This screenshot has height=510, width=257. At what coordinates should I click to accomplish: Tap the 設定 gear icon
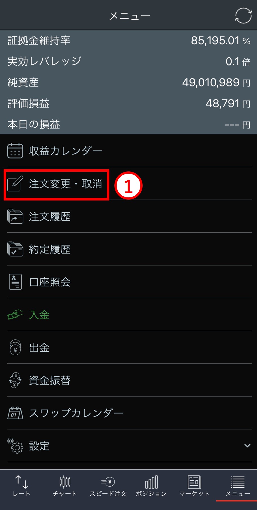pyautogui.click(x=15, y=446)
